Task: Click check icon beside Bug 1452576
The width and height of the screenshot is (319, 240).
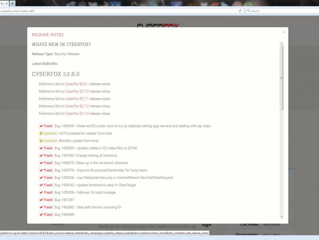Action: (41, 170)
